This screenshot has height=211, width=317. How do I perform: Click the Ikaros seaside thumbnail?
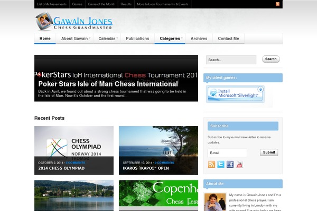tap(158, 141)
